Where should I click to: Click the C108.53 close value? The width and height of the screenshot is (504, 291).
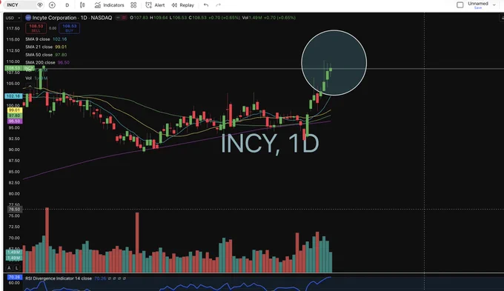(x=198, y=18)
